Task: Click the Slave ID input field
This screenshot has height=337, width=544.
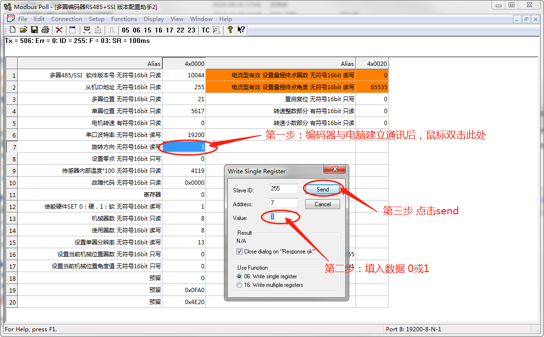Action: (x=283, y=189)
